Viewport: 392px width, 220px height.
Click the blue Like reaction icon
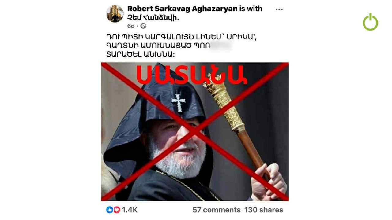click(110, 210)
